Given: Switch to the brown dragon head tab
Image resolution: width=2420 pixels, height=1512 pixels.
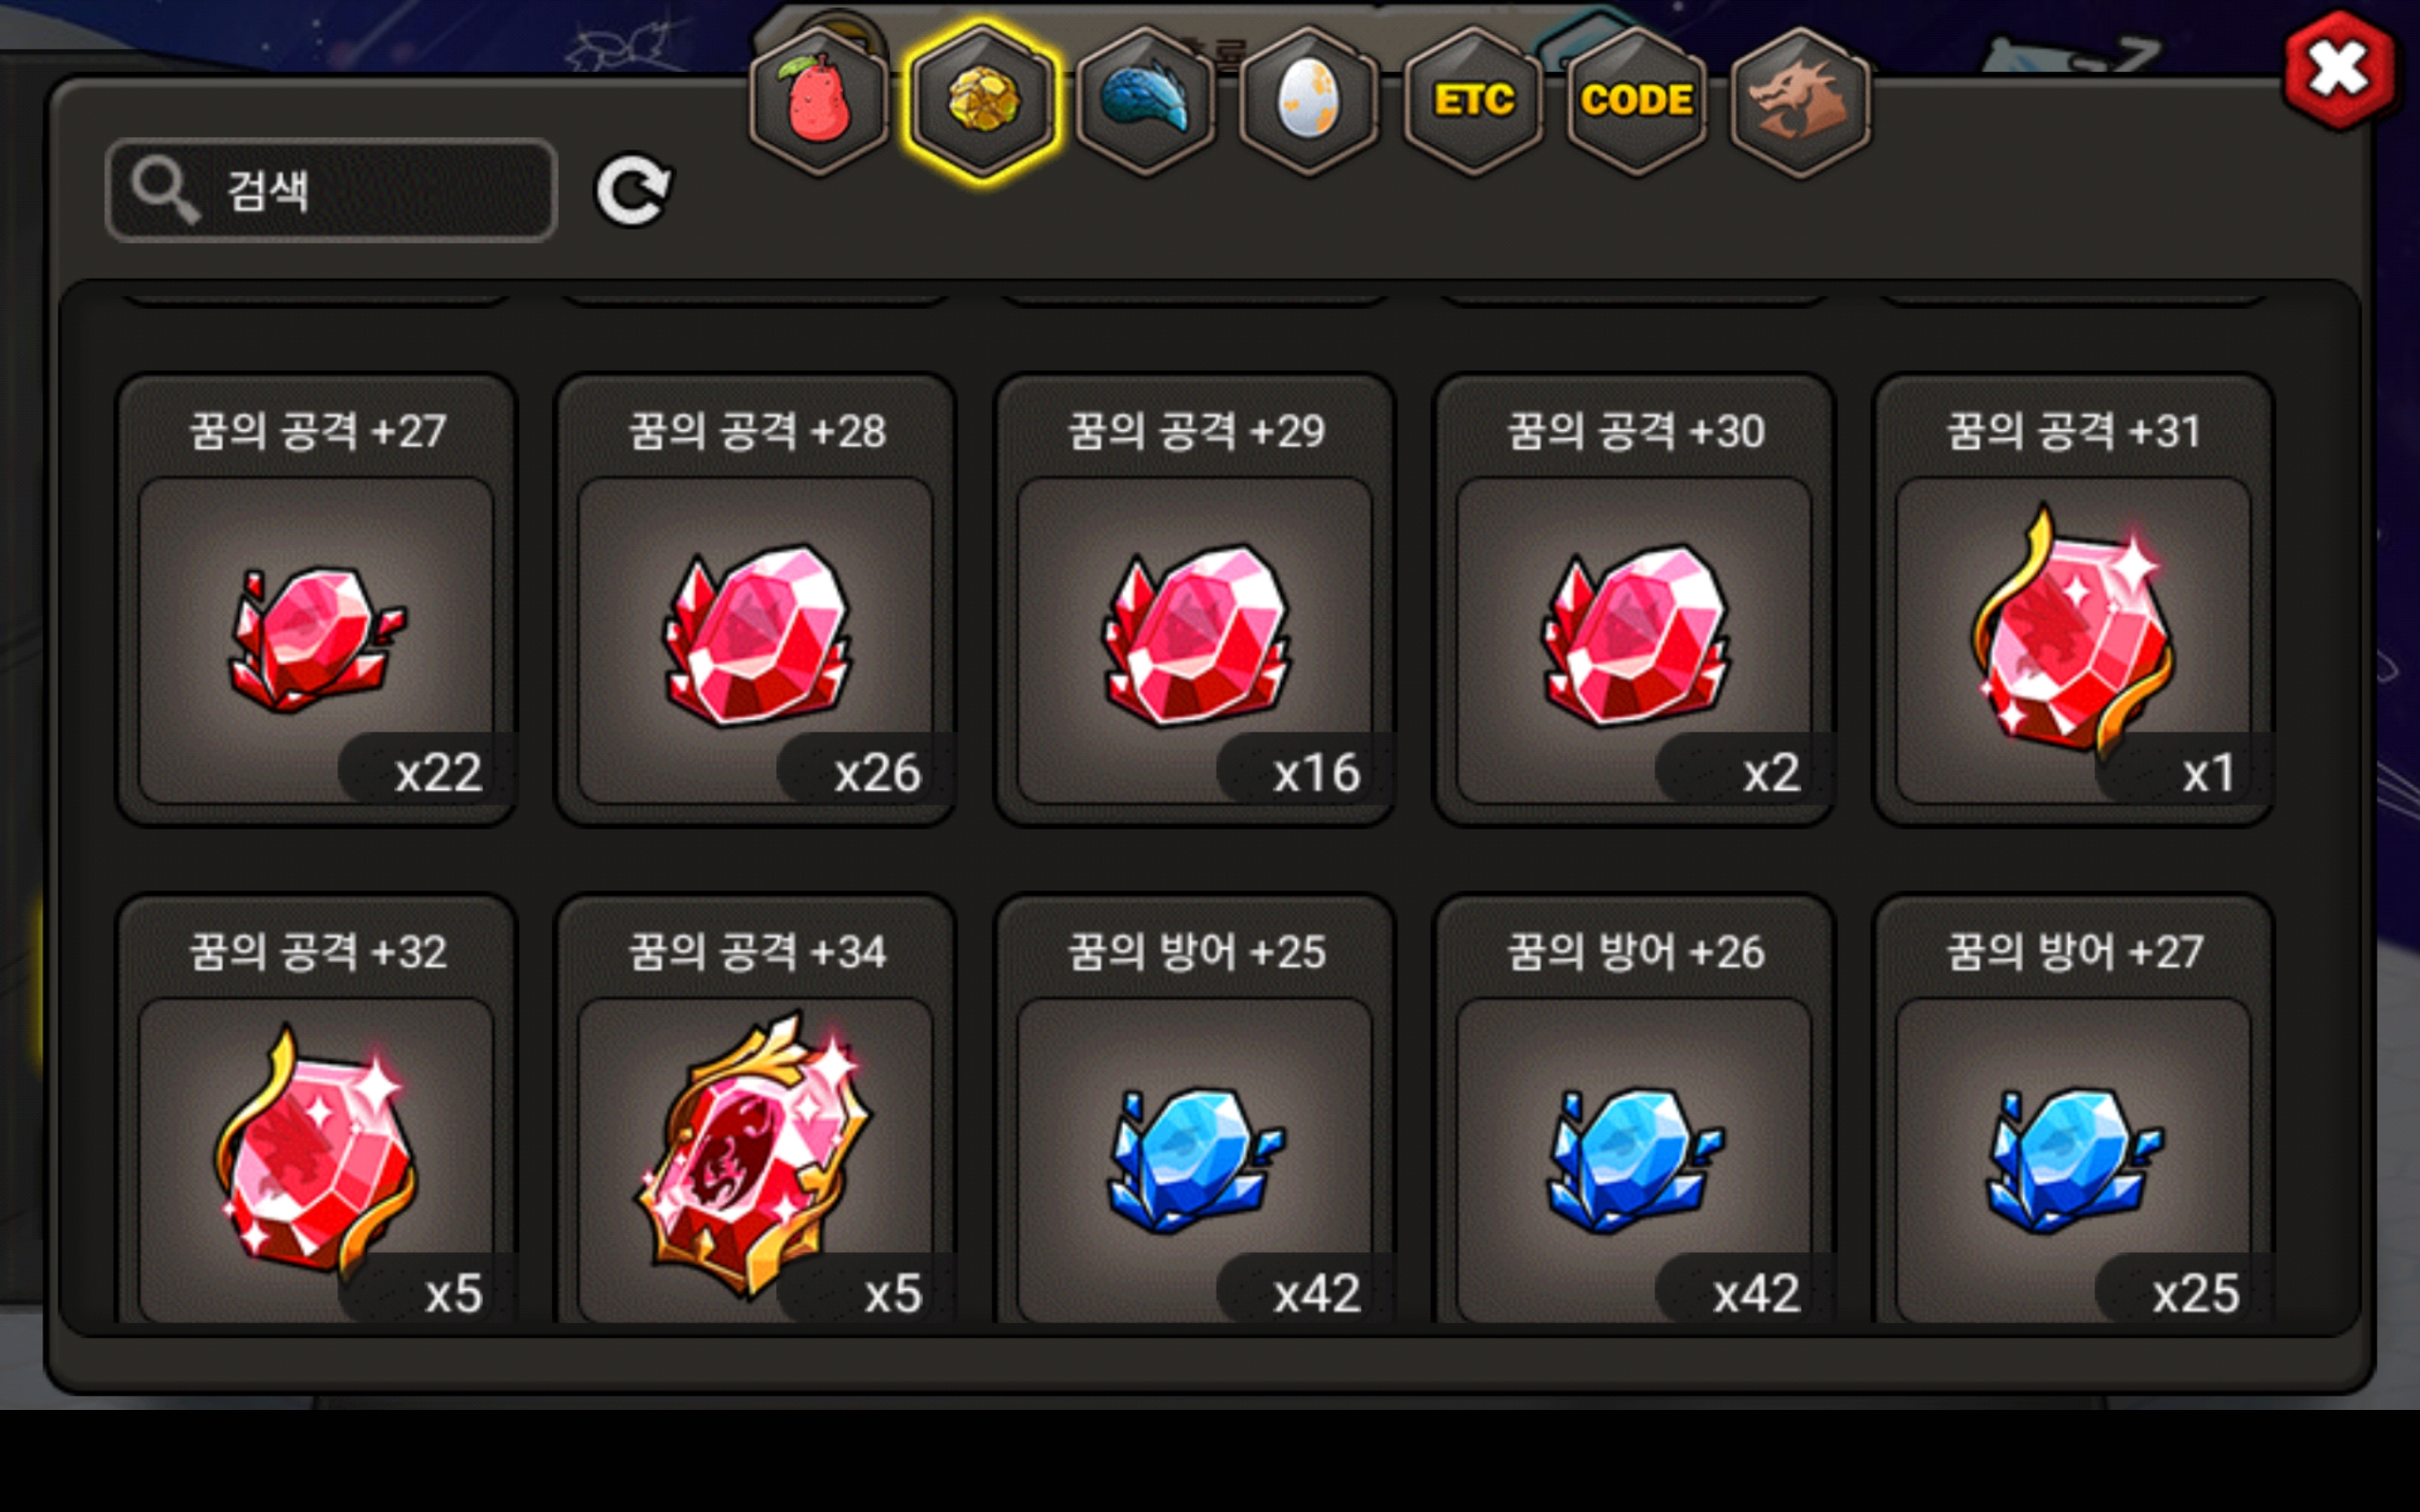Looking at the screenshot, I should tap(1800, 102).
